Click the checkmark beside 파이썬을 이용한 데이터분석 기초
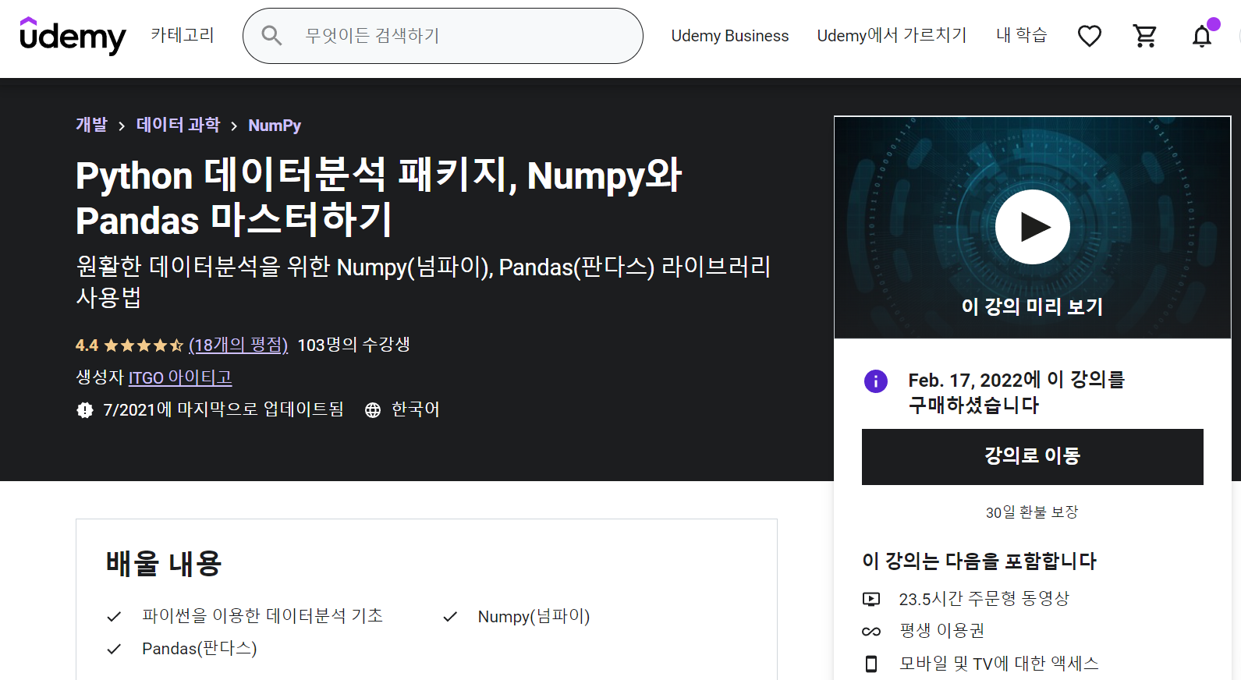The image size is (1241, 680). point(114,617)
